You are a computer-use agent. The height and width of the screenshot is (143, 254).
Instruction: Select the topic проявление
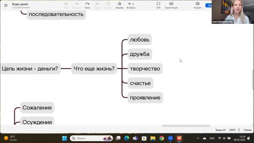click(x=145, y=98)
